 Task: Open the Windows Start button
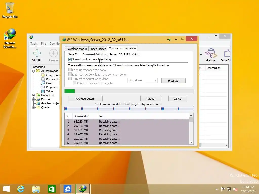tap(6, 189)
